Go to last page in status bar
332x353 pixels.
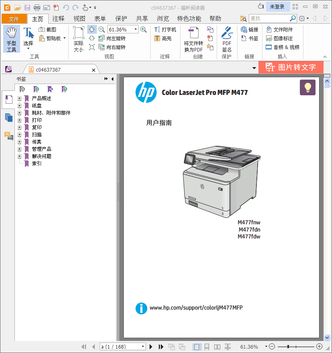point(161,347)
